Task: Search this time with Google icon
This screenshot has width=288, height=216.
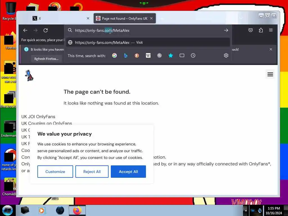Action: [x=114, y=55]
